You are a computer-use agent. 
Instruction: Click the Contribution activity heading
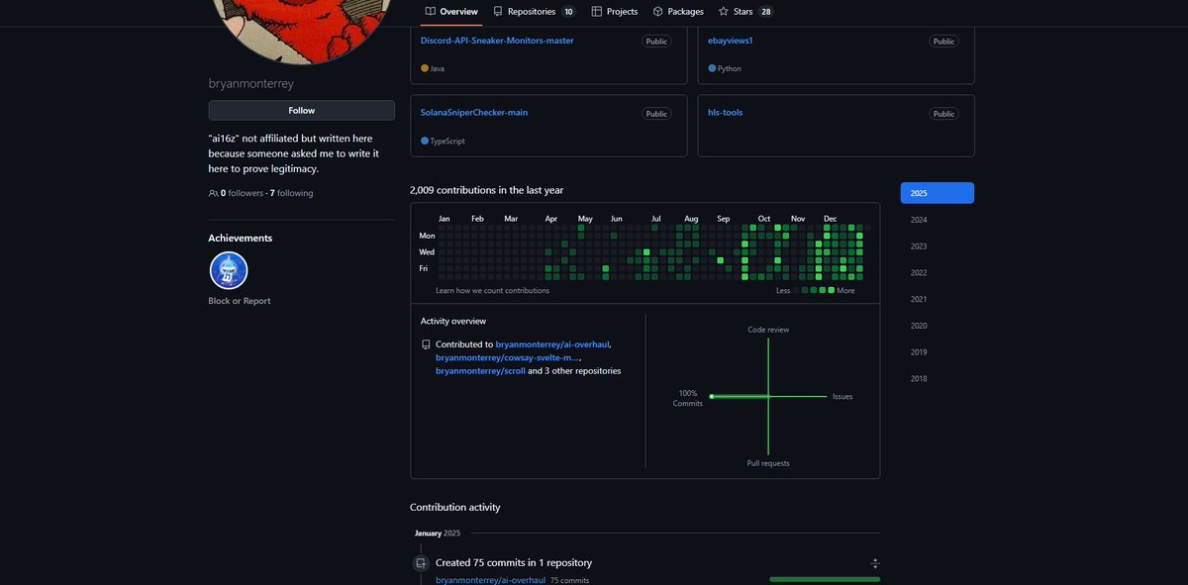coord(455,507)
